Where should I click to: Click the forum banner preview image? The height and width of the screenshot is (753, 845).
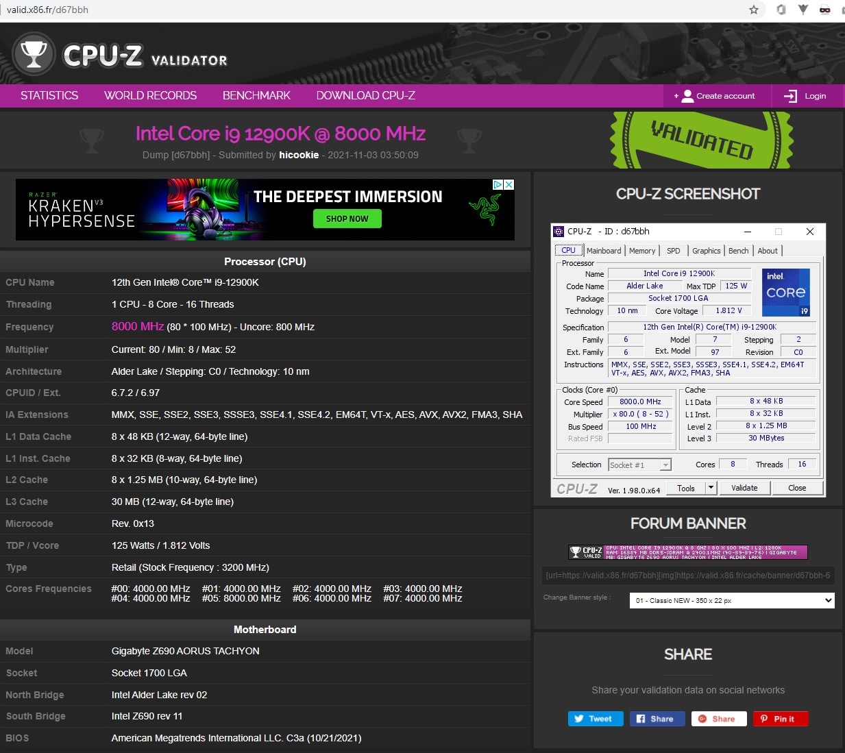(x=688, y=552)
